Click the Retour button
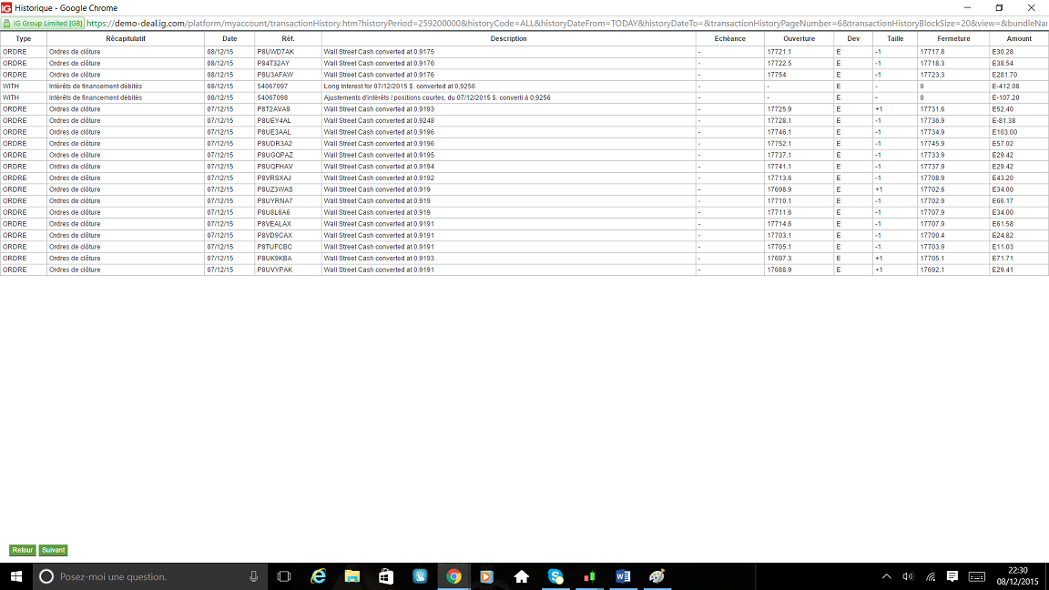This screenshot has height=590, width=1049. click(x=22, y=550)
